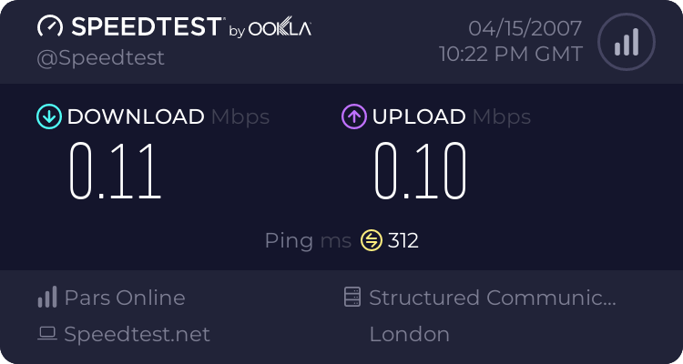Viewport: 683px width, 364px height.
Task: Click the laptop icon beside Speedtest.net
Action: tap(47, 334)
